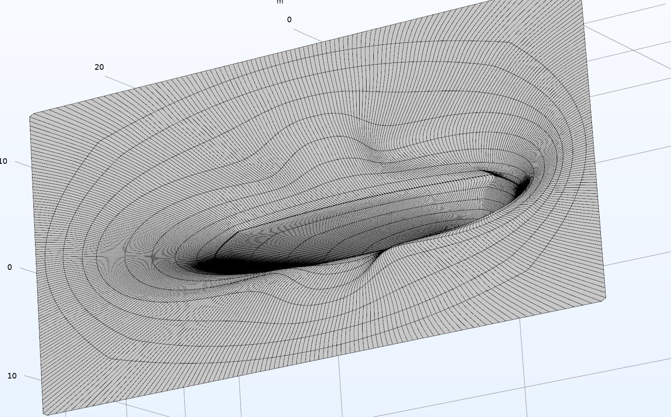Pick the upper-left corner of the mesh plate
671x417 pixels.
tap(31, 116)
